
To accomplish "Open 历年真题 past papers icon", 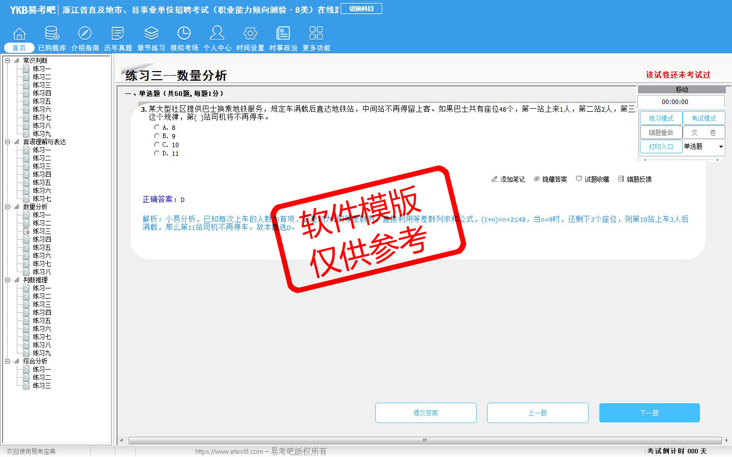I will (x=118, y=34).
